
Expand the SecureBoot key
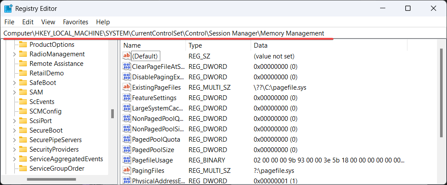[14, 130]
